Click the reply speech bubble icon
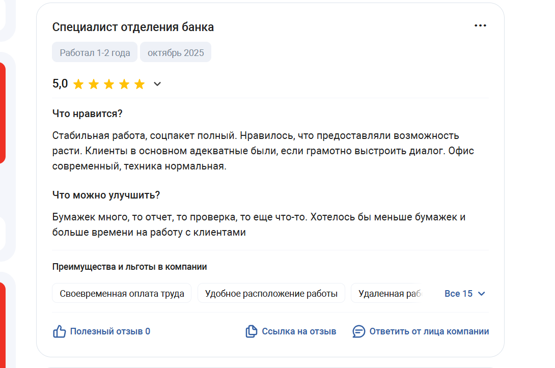The width and height of the screenshot is (555, 368). pyautogui.click(x=359, y=331)
